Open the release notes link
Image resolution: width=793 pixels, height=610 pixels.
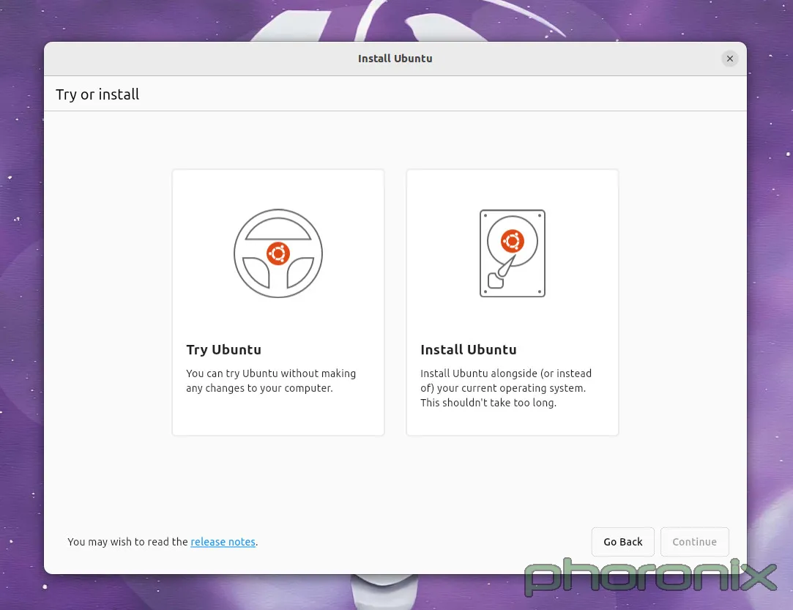[x=223, y=542]
